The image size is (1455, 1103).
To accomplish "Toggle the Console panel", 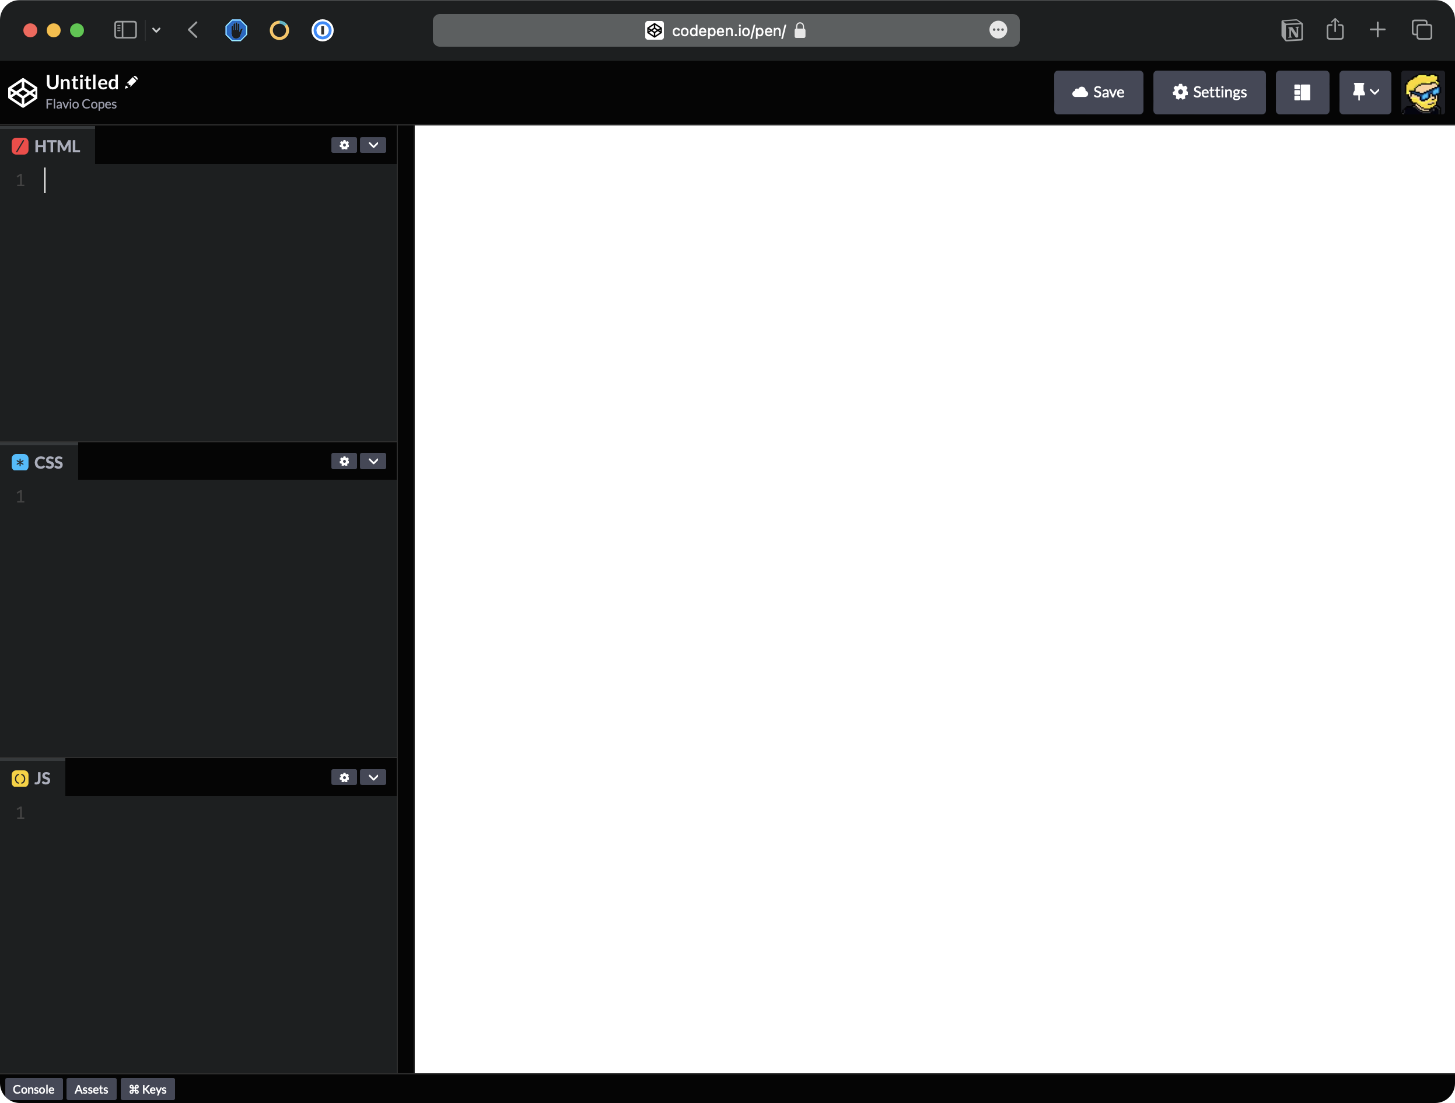I will 34,1089.
